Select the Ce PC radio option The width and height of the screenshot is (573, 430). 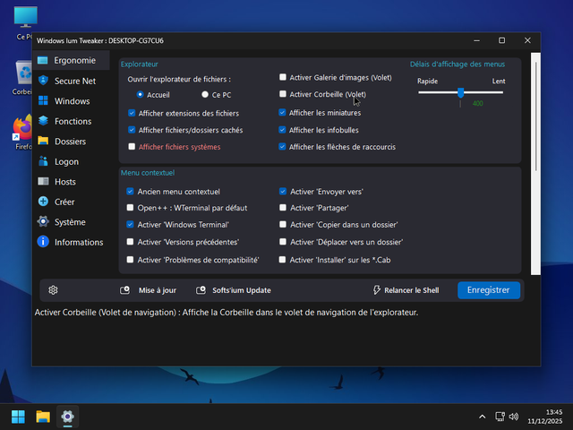point(205,94)
